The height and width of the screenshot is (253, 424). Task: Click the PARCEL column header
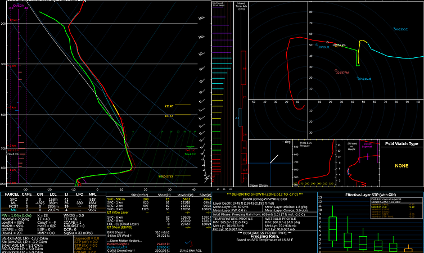[x=12, y=195]
